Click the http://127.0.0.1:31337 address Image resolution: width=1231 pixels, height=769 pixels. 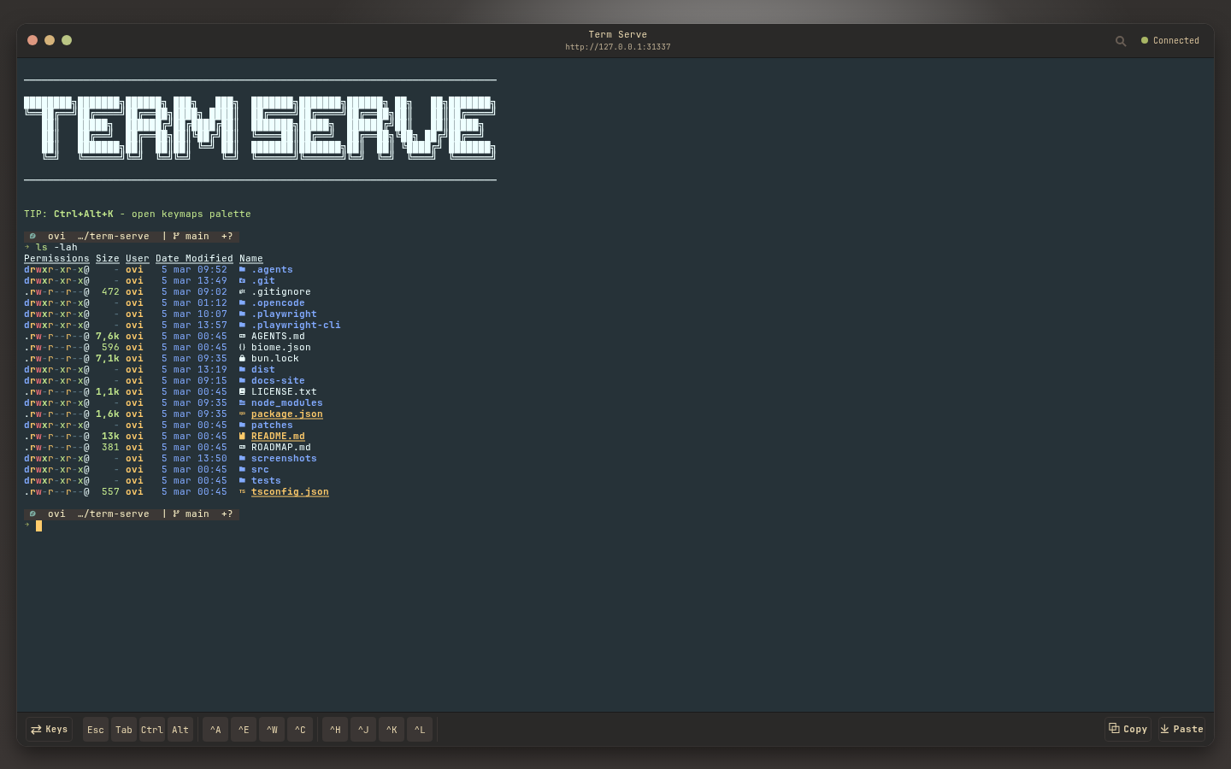617,47
